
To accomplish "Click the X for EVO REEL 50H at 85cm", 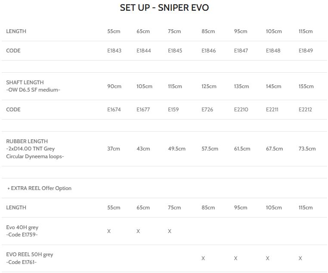I will click(203, 258).
